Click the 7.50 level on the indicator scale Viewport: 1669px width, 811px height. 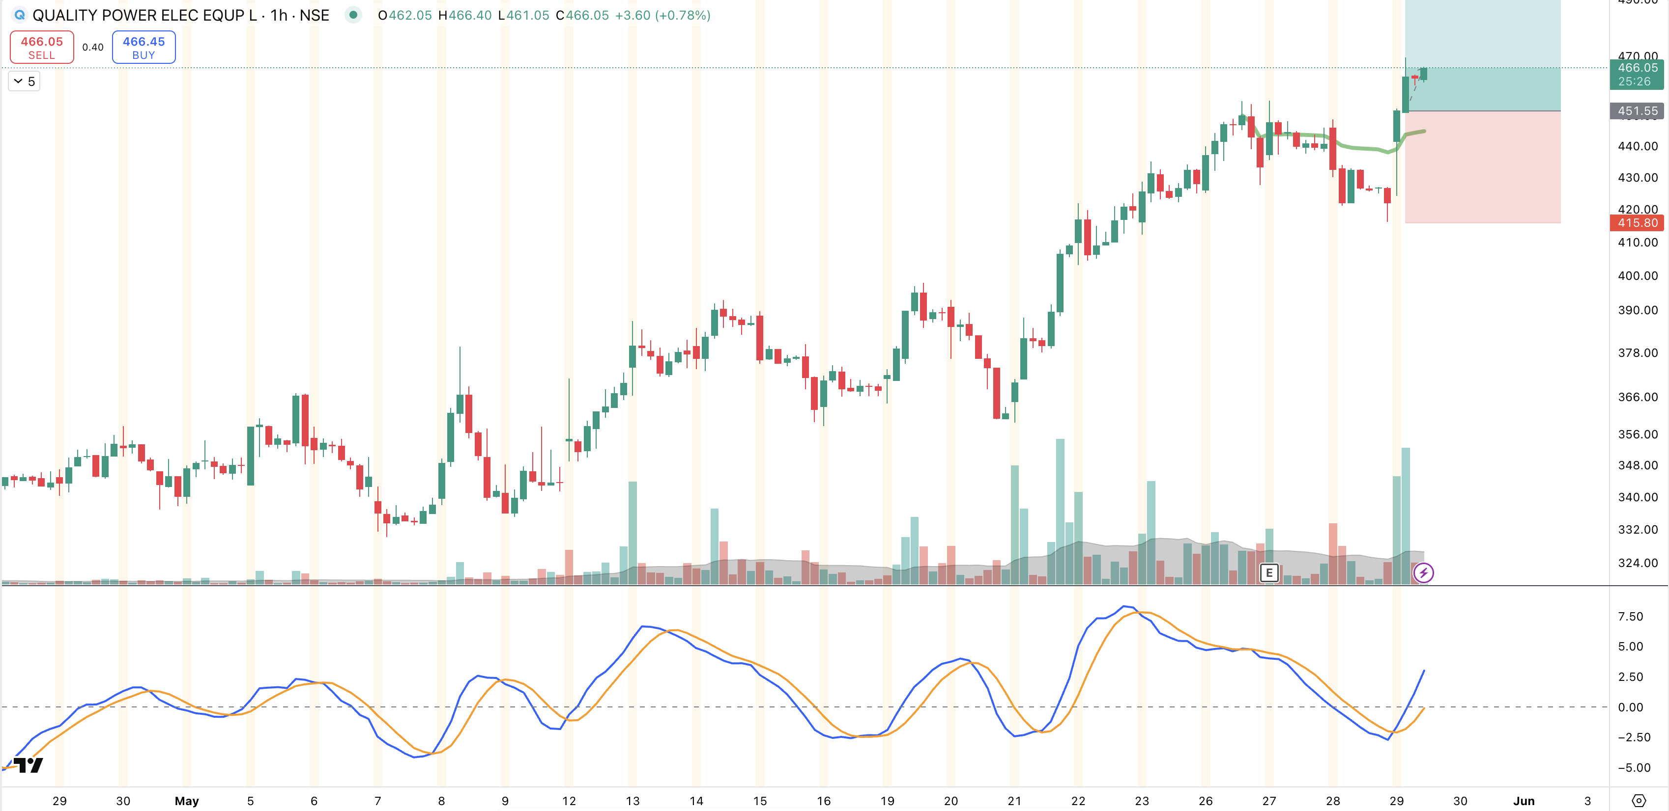coord(1630,616)
